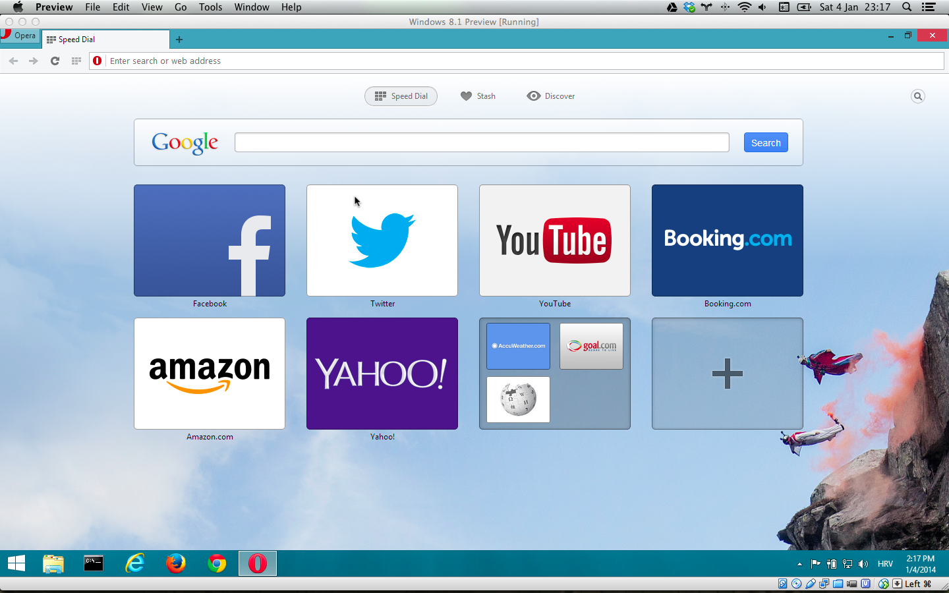Switch to the Discover view

tap(551, 96)
